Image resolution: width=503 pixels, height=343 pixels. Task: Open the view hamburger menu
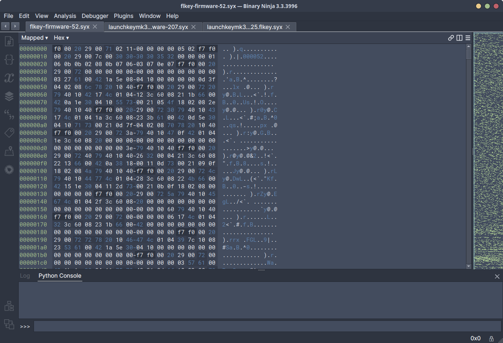468,38
